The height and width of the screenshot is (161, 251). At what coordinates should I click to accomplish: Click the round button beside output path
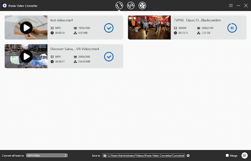coord(188,156)
